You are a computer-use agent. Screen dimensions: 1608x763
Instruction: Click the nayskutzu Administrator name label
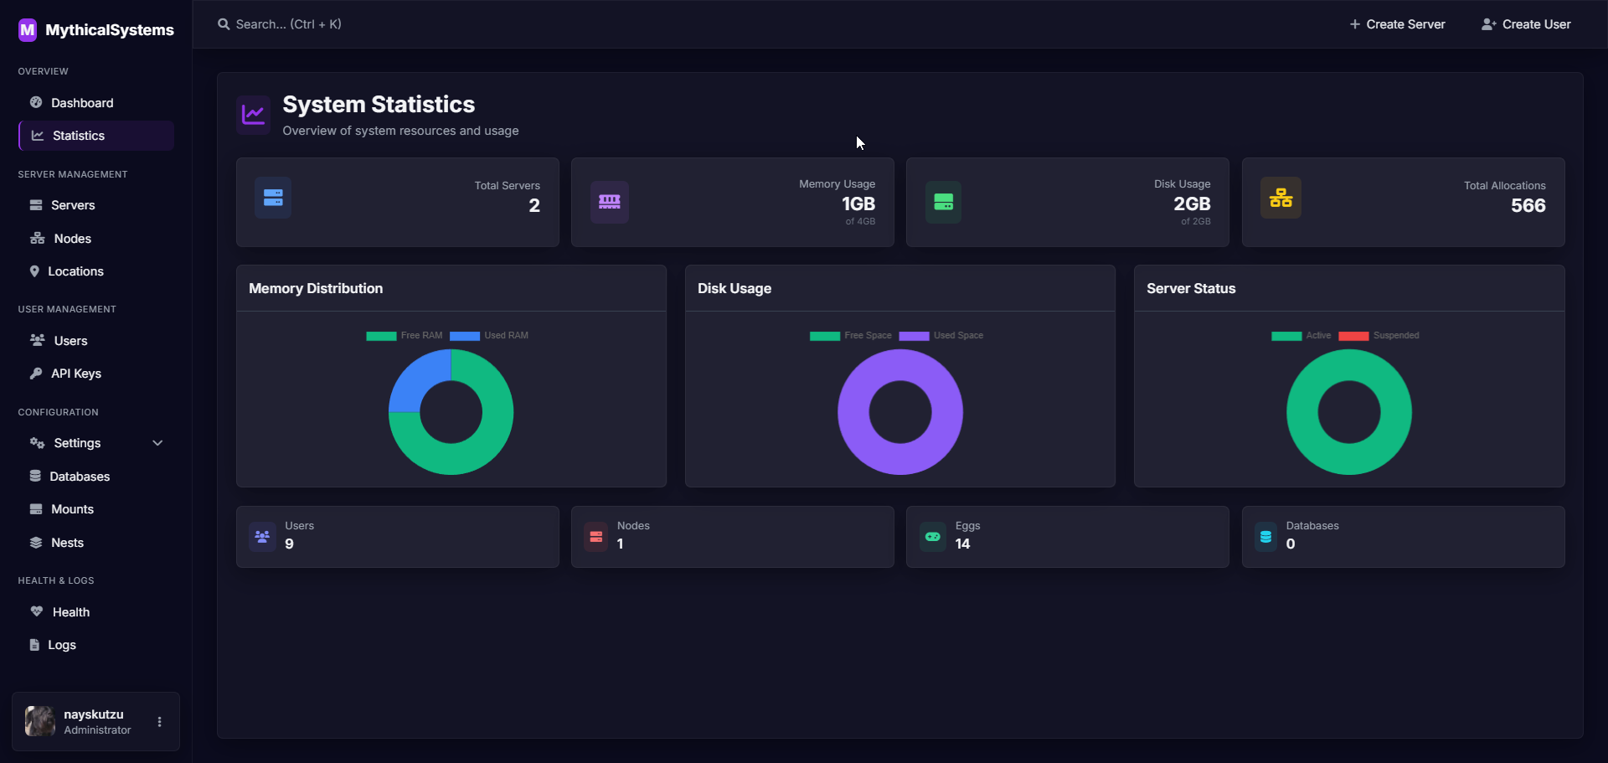pos(97,722)
